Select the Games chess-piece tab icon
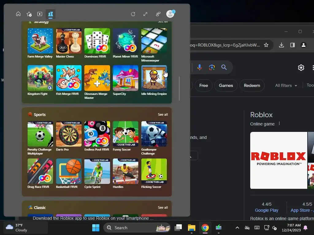Image resolution: width=314 pixels, height=235 pixels. [x=51, y=14]
